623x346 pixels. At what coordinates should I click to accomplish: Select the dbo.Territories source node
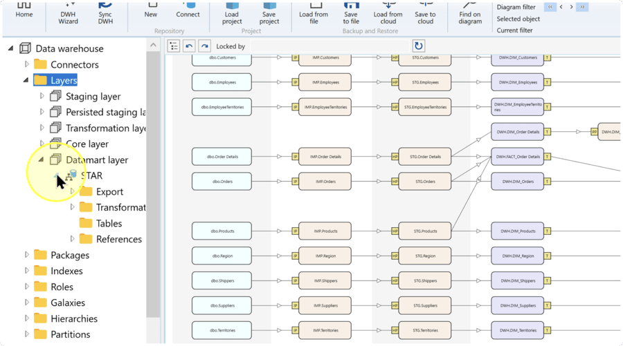pyautogui.click(x=222, y=330)
